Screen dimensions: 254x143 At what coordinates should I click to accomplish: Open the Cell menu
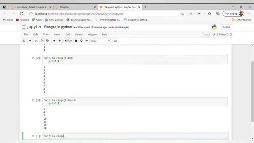68,35
